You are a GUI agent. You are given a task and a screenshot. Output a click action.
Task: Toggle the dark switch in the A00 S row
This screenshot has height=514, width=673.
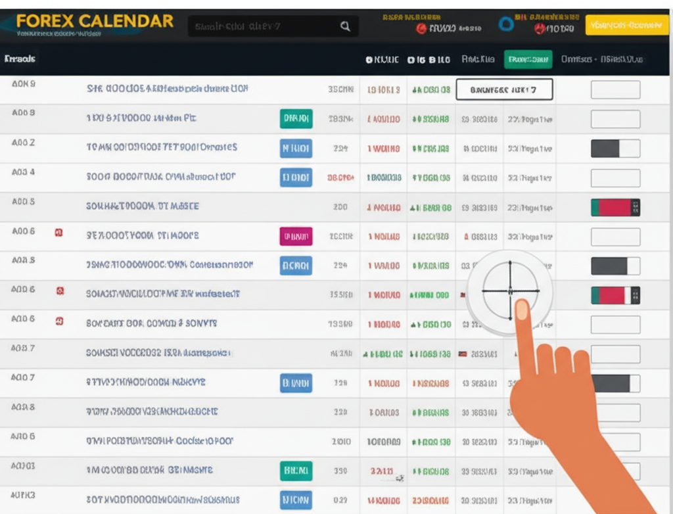615,266
